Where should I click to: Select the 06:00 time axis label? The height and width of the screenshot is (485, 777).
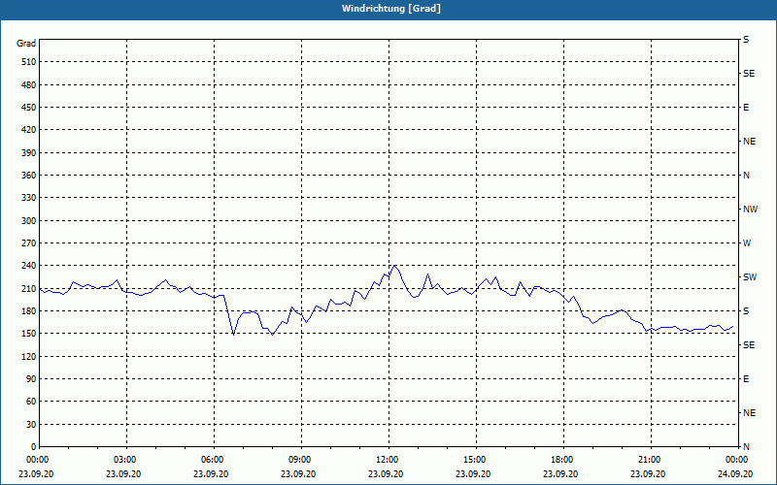click(211, 460)
